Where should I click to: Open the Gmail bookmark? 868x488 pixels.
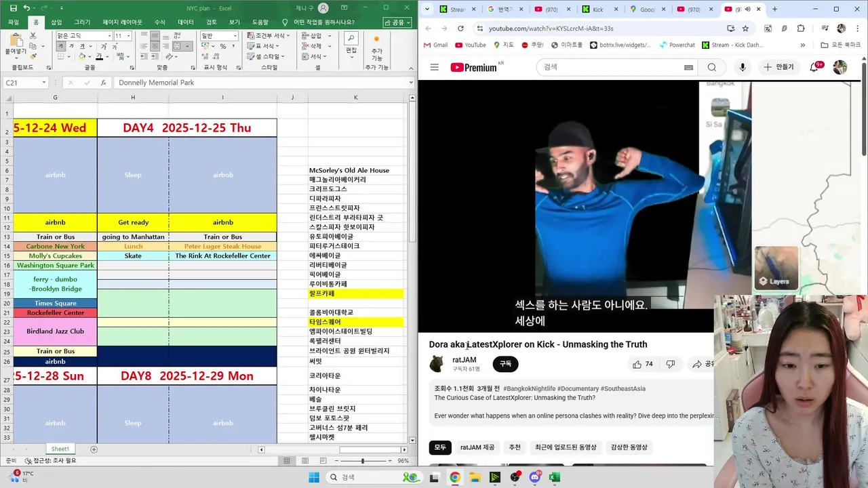(435, 45)
